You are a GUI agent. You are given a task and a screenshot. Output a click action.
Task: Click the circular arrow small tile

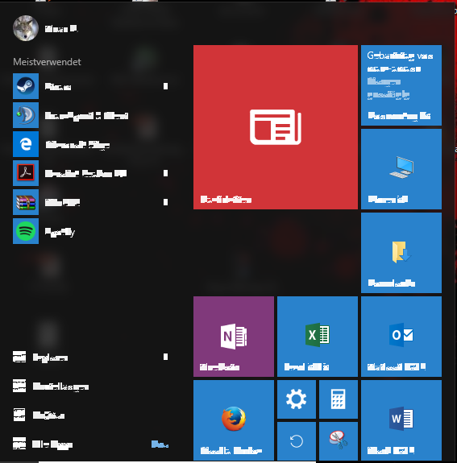(297, 441)
